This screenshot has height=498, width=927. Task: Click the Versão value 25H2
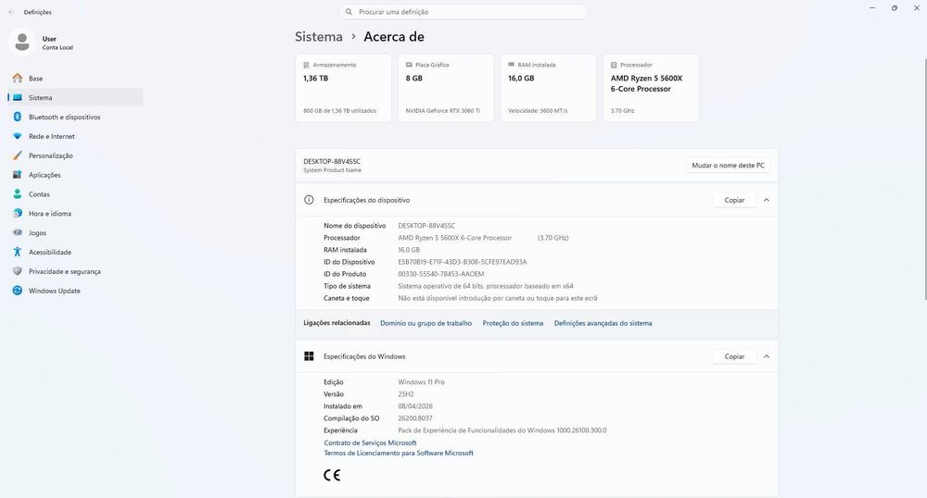(406, 394)
